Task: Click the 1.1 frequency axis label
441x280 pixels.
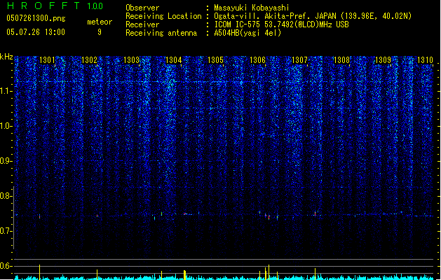Action: coord(6,91)
